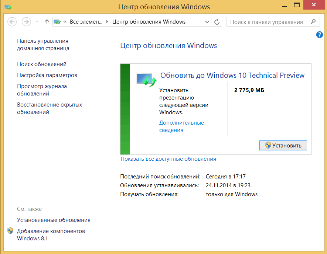Click the '2 775,9 МБ' size text
Image resolution: width=327 pixels, height=254 pixels.
tap(249, 90)
